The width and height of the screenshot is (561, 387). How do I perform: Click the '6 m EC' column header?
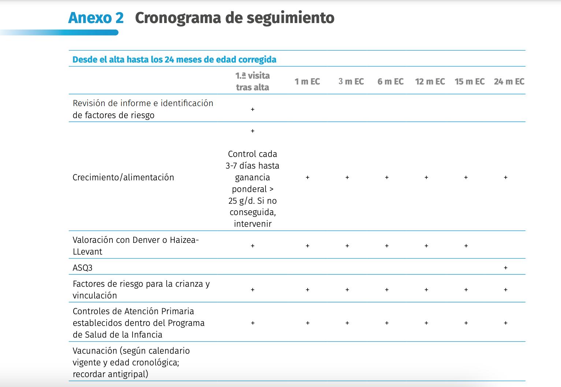click(x=391, y=82)
